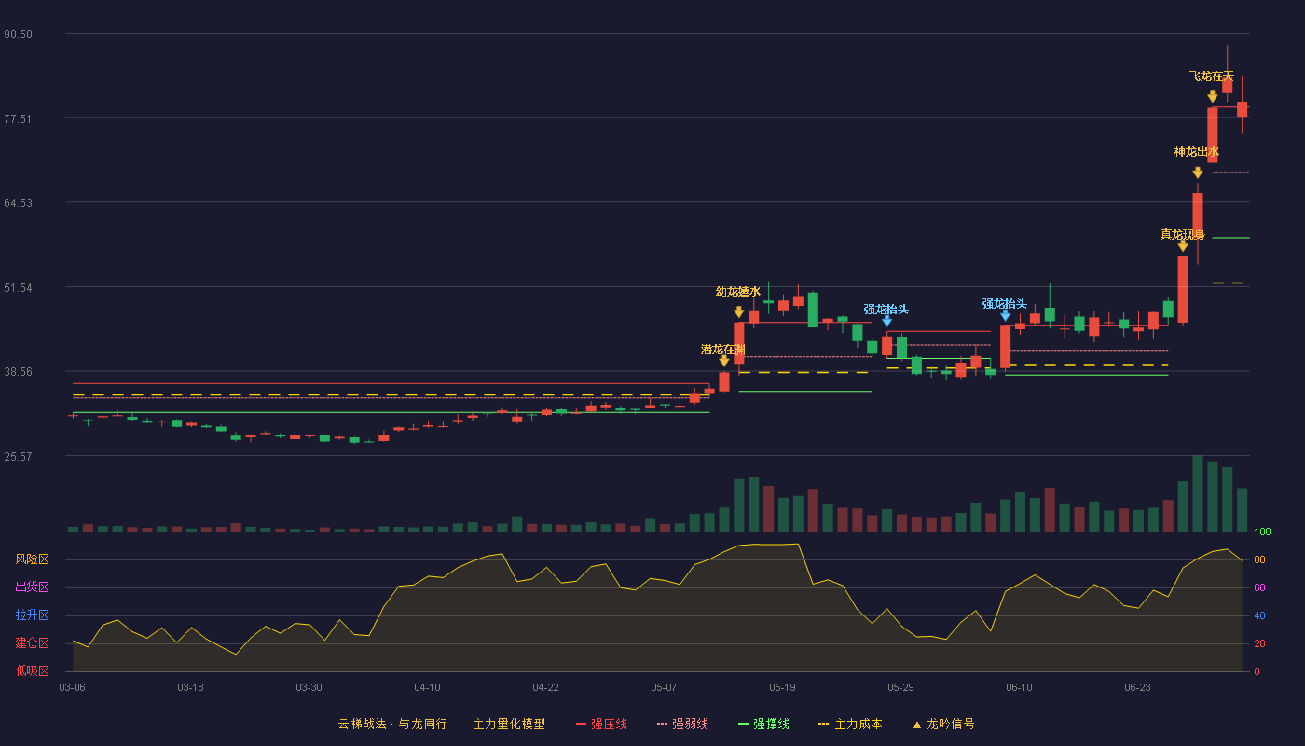Viewport: 1305px width, 746px height.
Task: Toggle the 主力成本 legend series
Action: tap(850, 724)
